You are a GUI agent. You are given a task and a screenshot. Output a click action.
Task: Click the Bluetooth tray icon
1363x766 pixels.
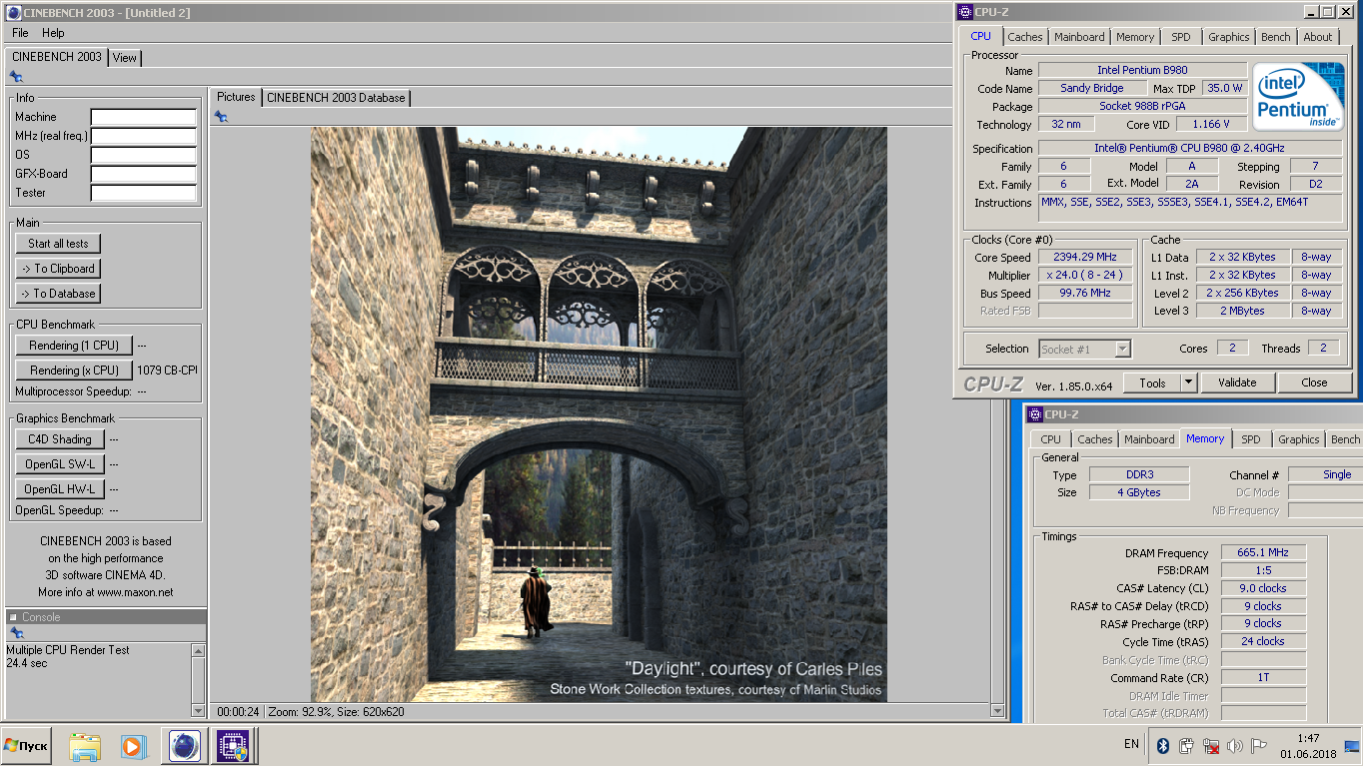[1162, 746]
